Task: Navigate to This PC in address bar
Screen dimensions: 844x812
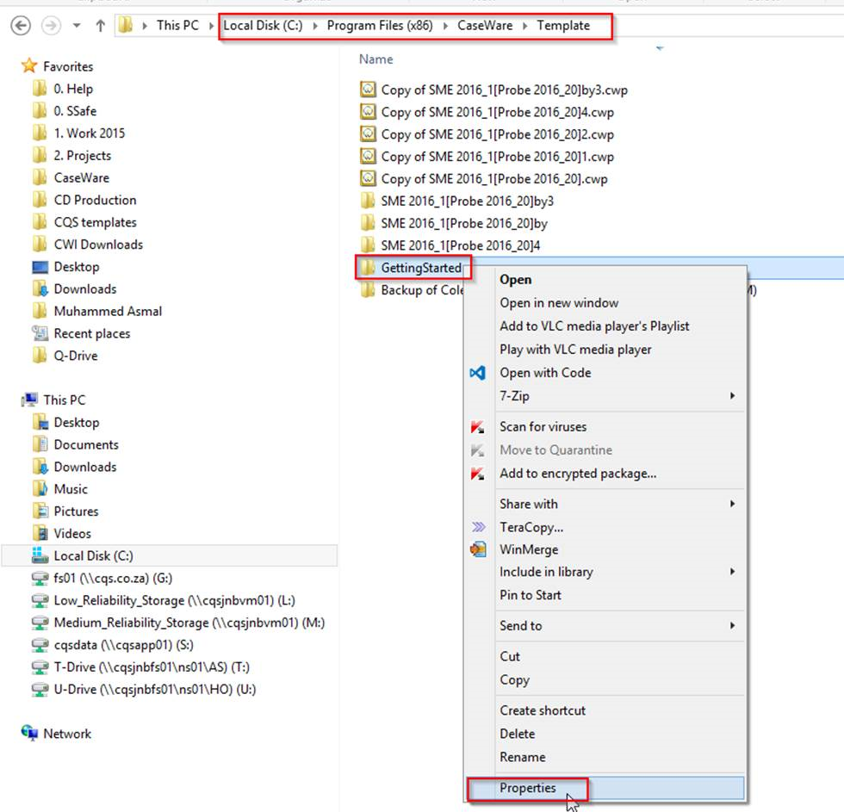Action: click(177, 25)
